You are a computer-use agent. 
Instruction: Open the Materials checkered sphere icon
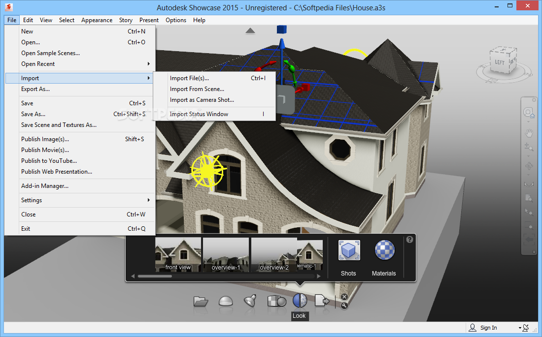(385, 250)
